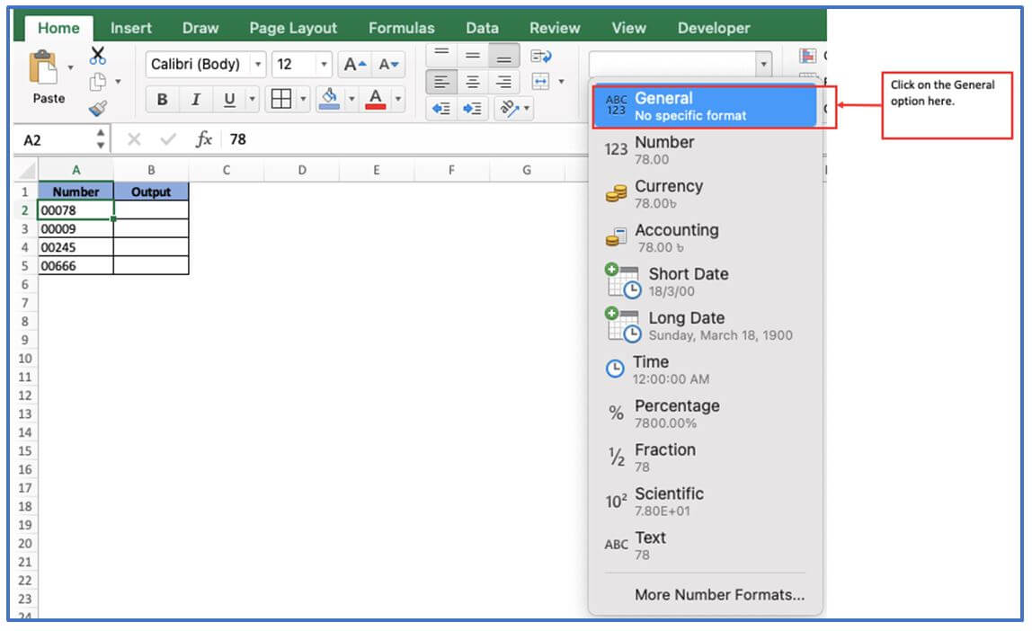Click the text Orientation icon
This screenshot has width=1032, height=631.
(509, 108)
